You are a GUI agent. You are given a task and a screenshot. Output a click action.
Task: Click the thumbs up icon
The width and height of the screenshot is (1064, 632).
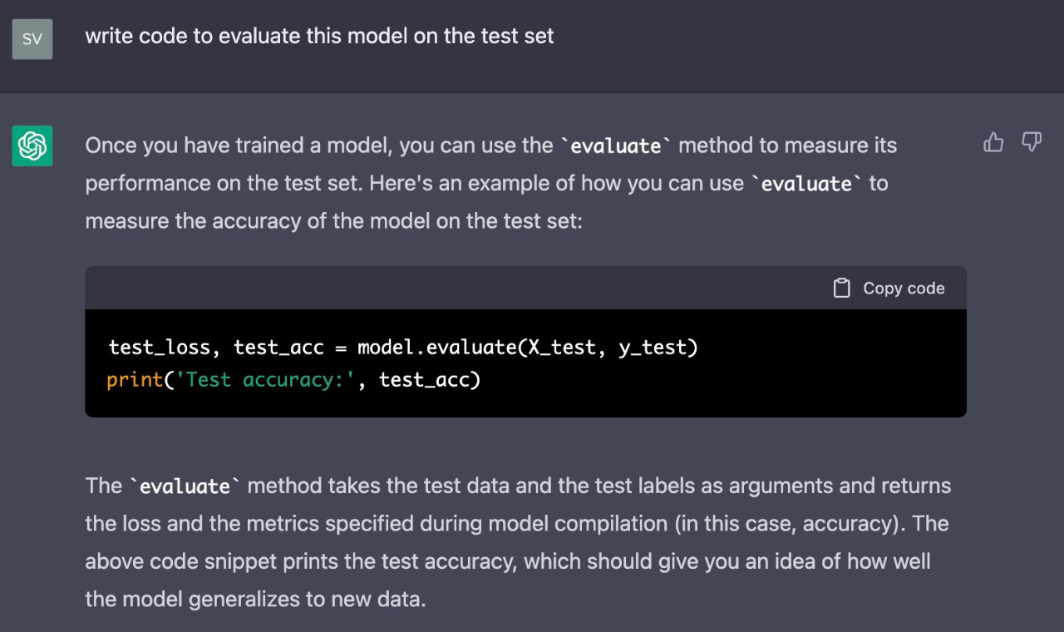click(x=993, y=143)
